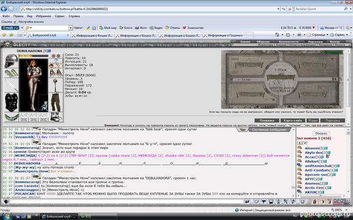Click the green trousers equipment slot

pyautogui.click(x=56, y=103)
